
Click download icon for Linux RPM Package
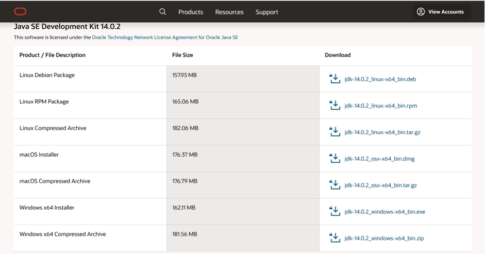point(335,105)
